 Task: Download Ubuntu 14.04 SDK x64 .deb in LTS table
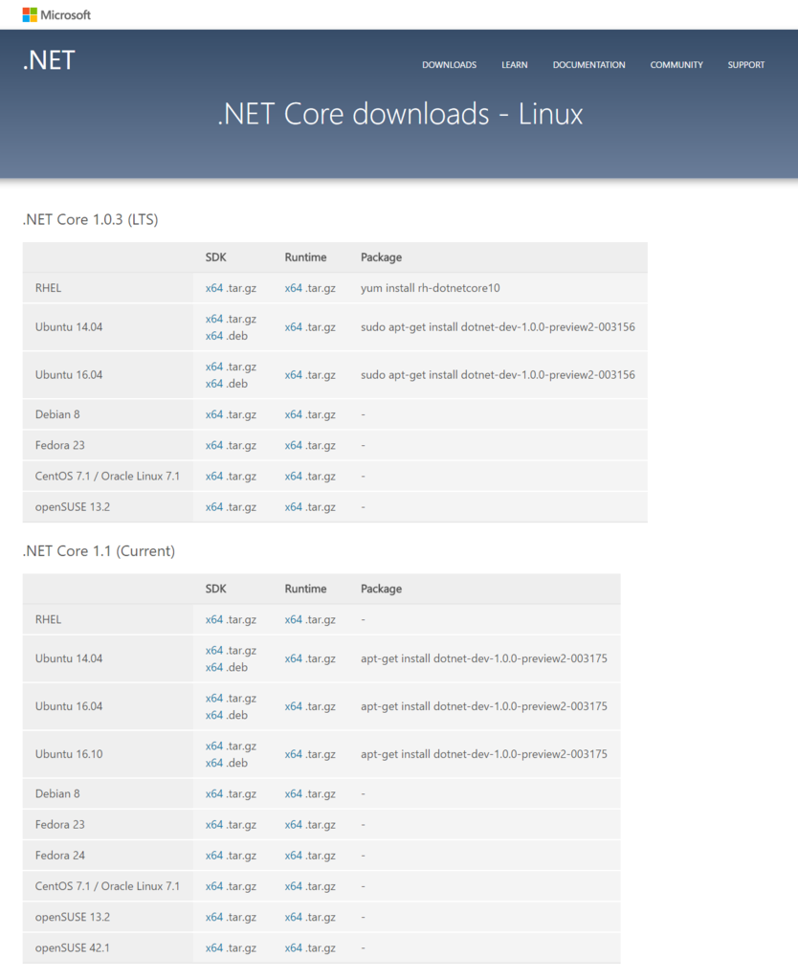click(214, 336)
